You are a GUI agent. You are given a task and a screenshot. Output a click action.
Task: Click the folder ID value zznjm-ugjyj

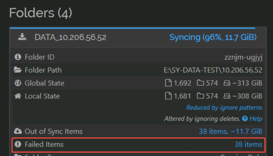(x=243, y=57)
